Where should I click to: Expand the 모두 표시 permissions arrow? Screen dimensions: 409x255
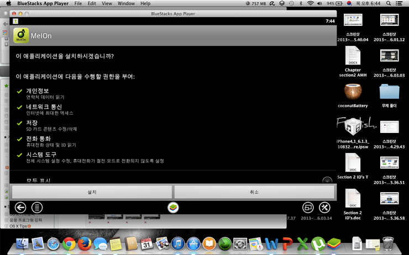[x=327, y=180]
